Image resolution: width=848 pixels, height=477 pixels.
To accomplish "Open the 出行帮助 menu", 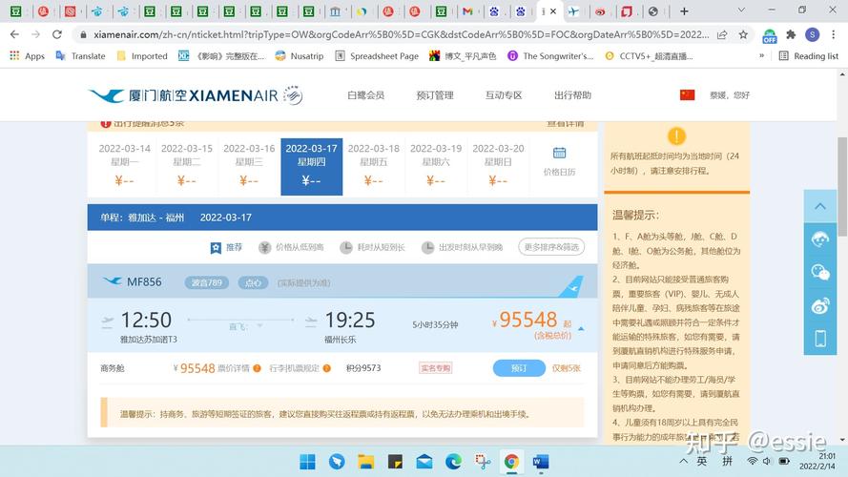I will coord(572,95).
